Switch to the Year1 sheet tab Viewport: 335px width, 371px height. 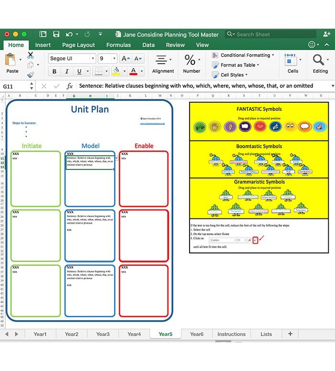[x=40, y=334]
